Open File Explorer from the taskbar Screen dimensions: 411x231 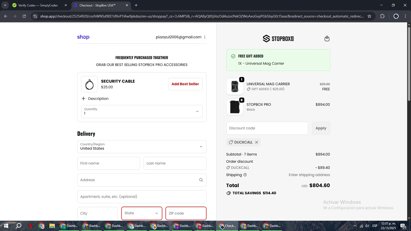click(52, 226)
